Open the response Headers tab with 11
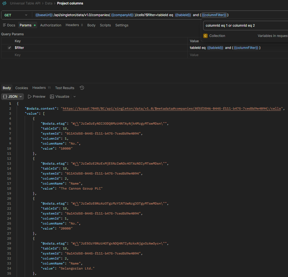 41,88
